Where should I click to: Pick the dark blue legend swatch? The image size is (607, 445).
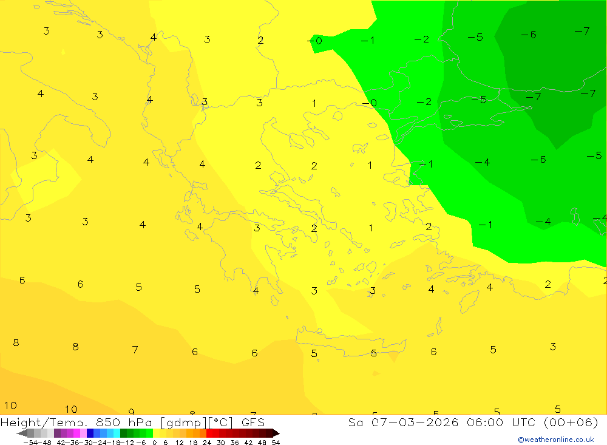pos(90,433)
